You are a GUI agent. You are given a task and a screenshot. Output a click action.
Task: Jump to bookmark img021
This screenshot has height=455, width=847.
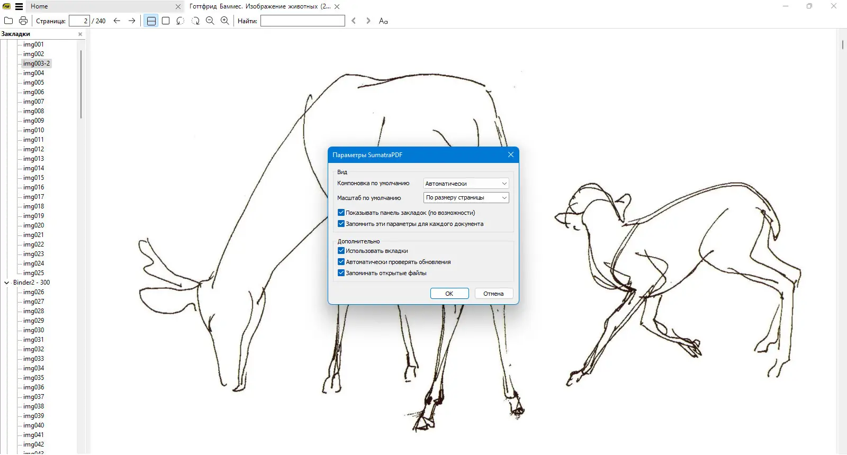[33, 235]
